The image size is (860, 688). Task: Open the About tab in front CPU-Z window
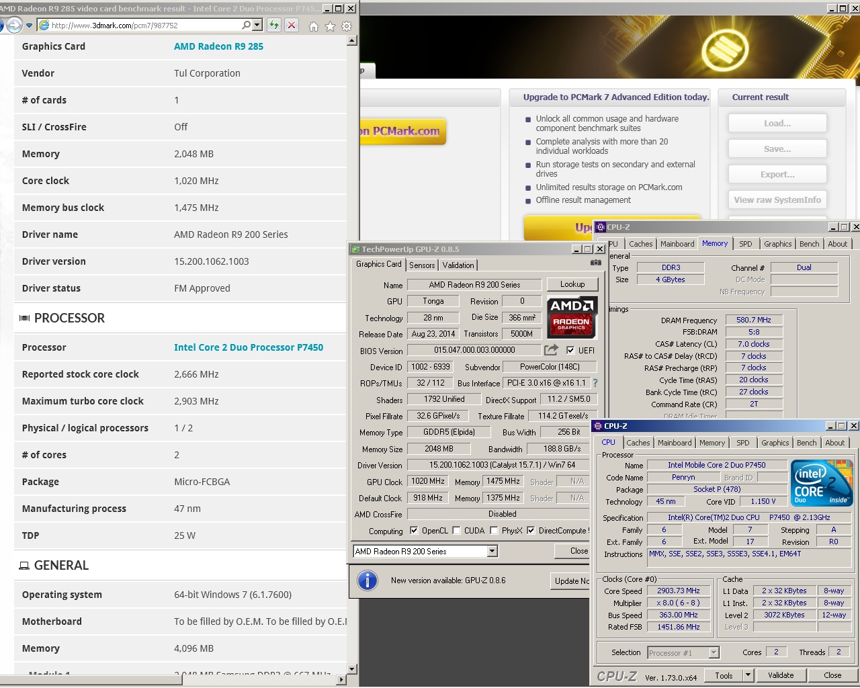point(835,443)
